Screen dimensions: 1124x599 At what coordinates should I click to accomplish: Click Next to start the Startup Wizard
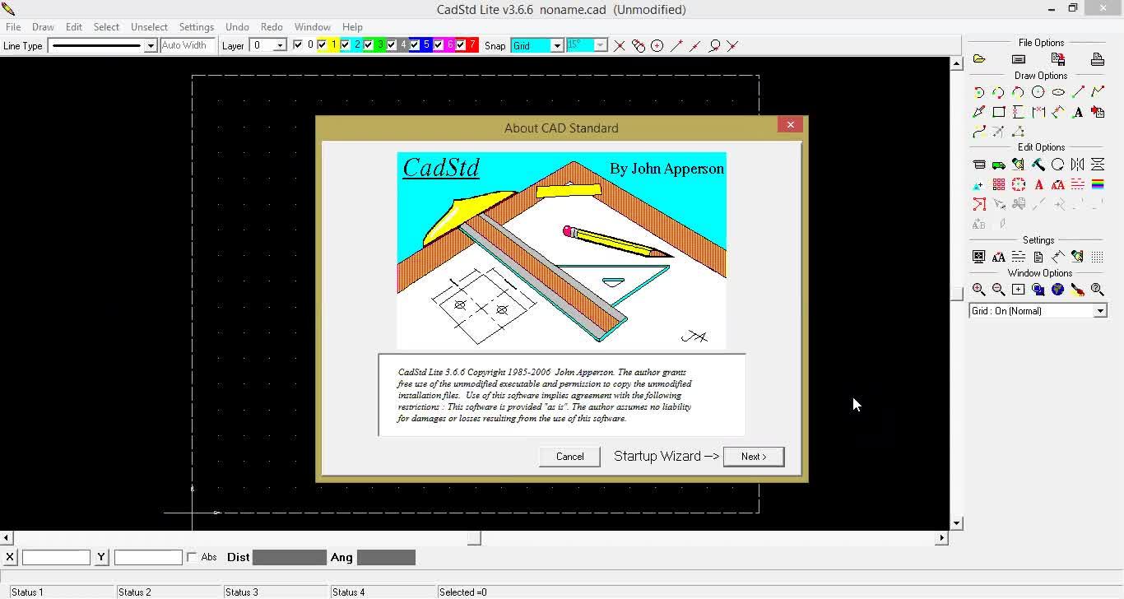(754, 457)
